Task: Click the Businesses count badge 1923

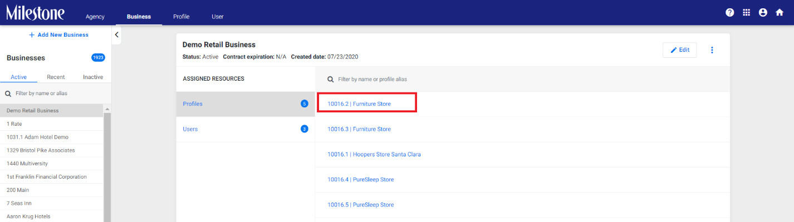Action: click(98, 57)
